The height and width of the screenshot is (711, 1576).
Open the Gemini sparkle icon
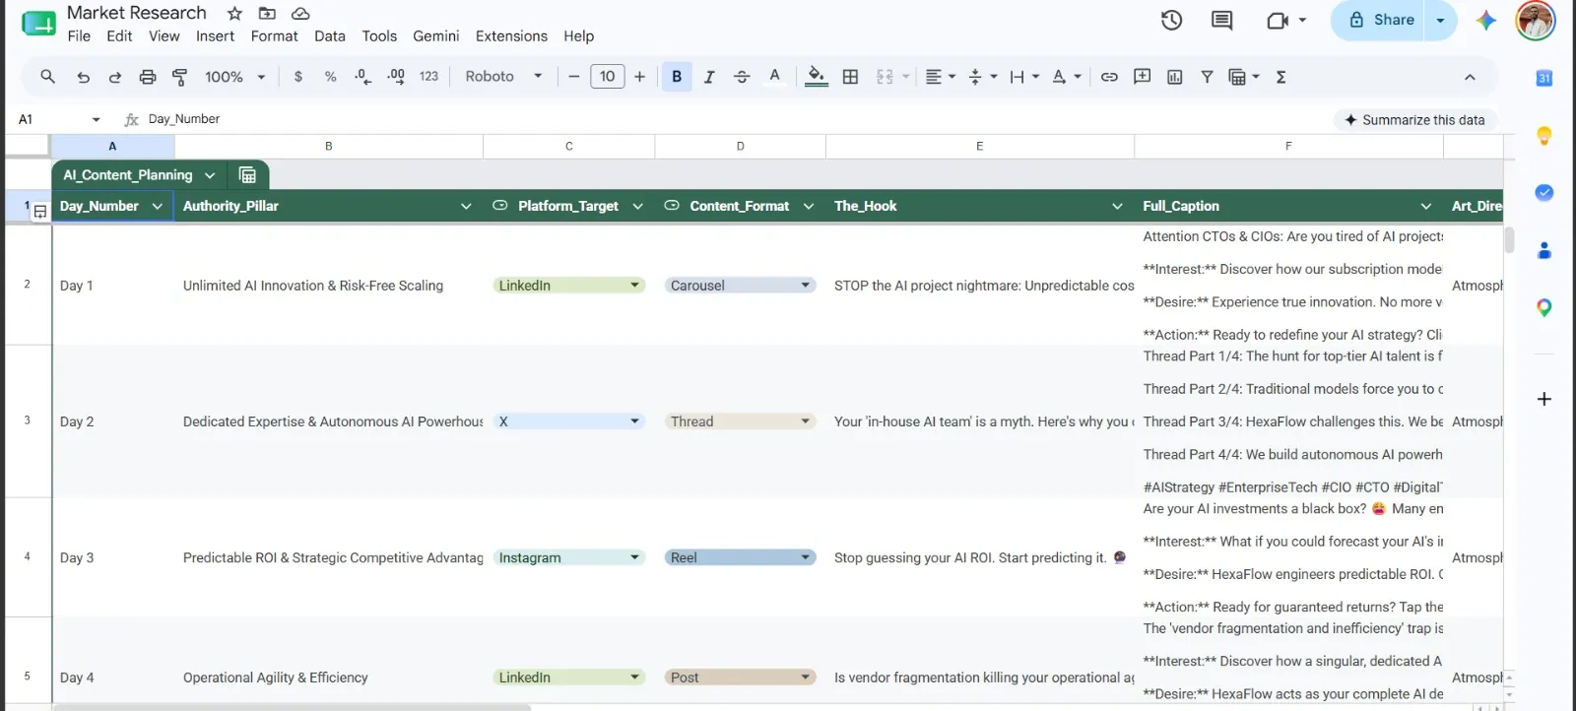pos(1486,20)
